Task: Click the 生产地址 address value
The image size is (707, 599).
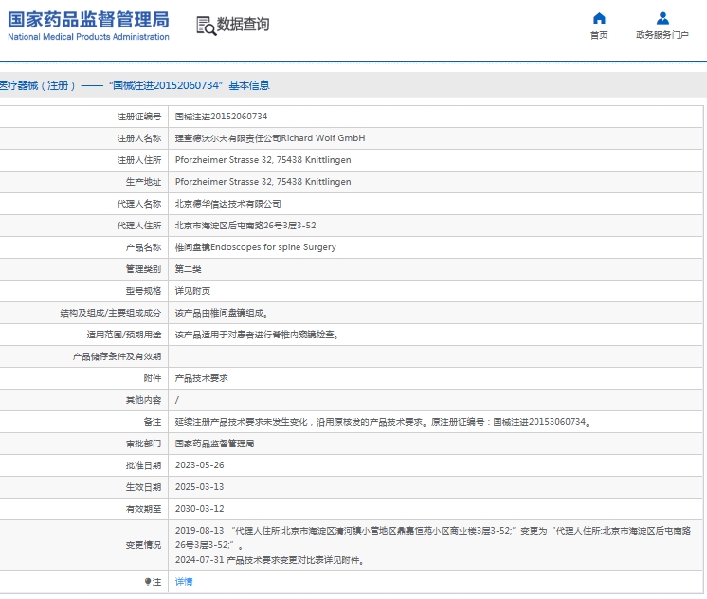Action: [263, 182]
